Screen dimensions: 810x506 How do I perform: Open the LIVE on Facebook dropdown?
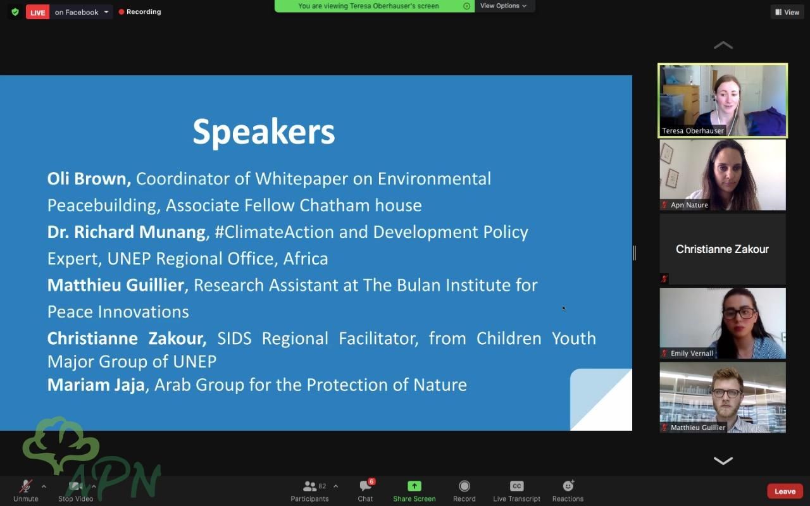(x=70, y=12)
